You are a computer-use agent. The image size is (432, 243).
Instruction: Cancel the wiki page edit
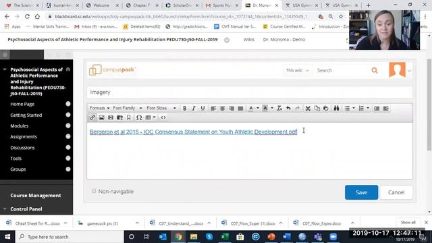coord(396,192)
